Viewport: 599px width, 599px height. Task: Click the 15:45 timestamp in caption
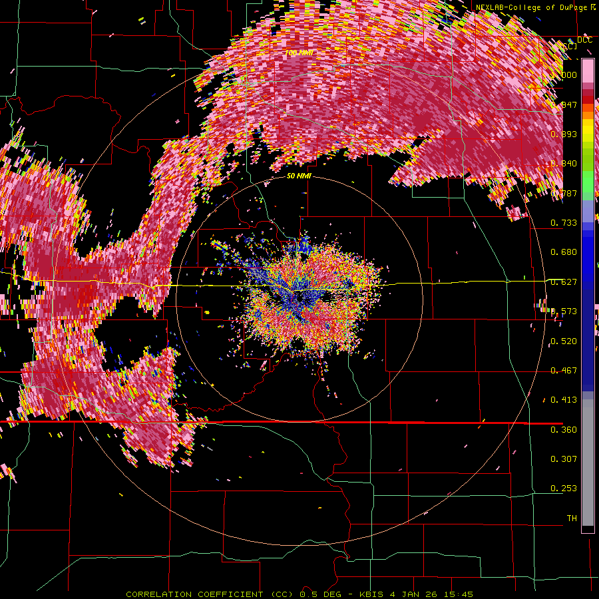(x=459, y=594)
